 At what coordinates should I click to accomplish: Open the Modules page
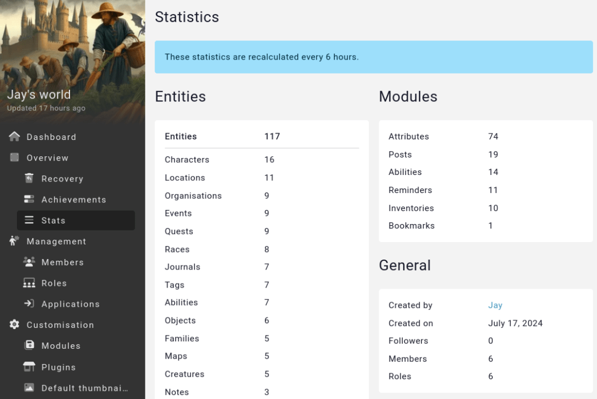60,346
